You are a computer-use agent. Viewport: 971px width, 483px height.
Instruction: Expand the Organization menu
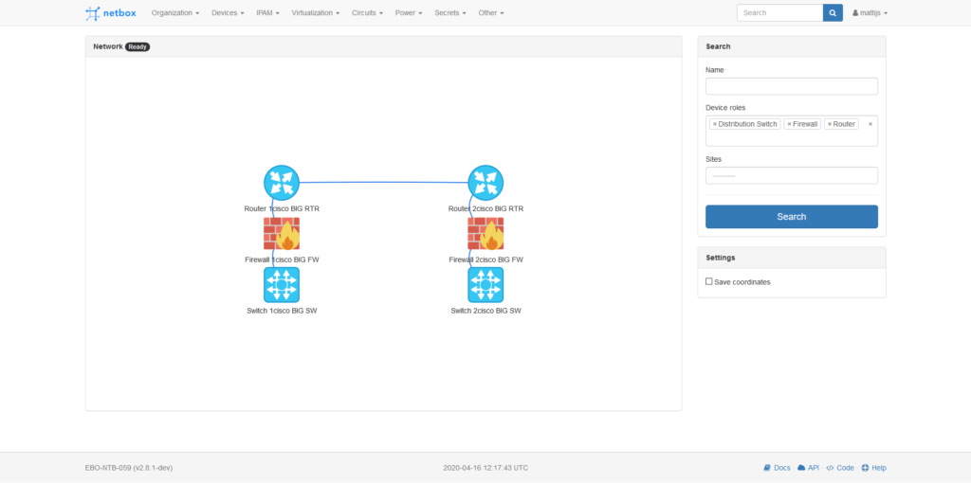pos(175,13)
